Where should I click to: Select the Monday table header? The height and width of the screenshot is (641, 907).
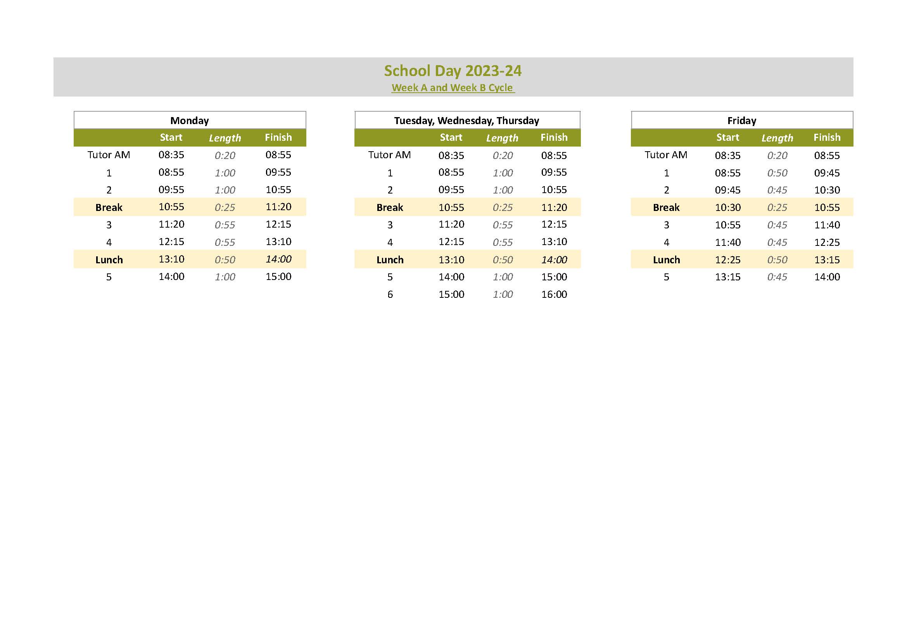190,121
